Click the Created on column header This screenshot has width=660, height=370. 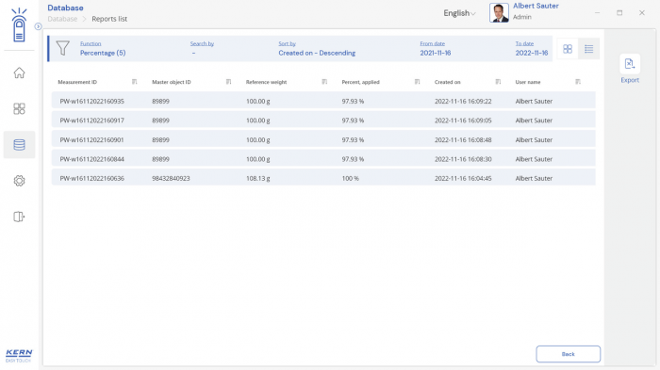coord(448,82)
